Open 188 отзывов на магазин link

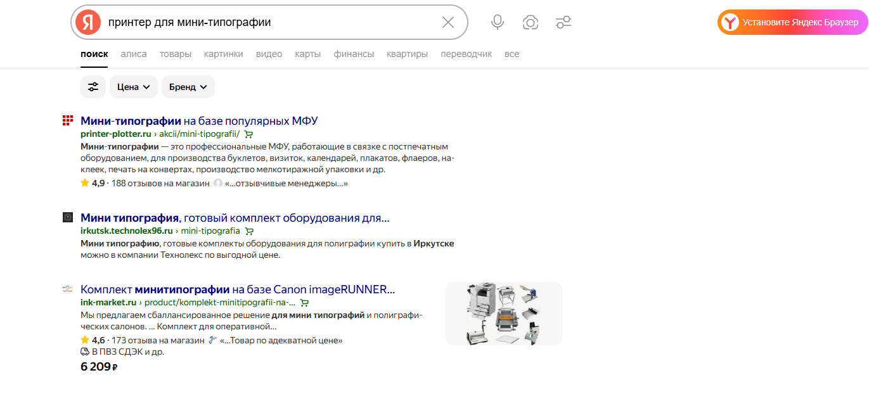(x=160, y=183)
